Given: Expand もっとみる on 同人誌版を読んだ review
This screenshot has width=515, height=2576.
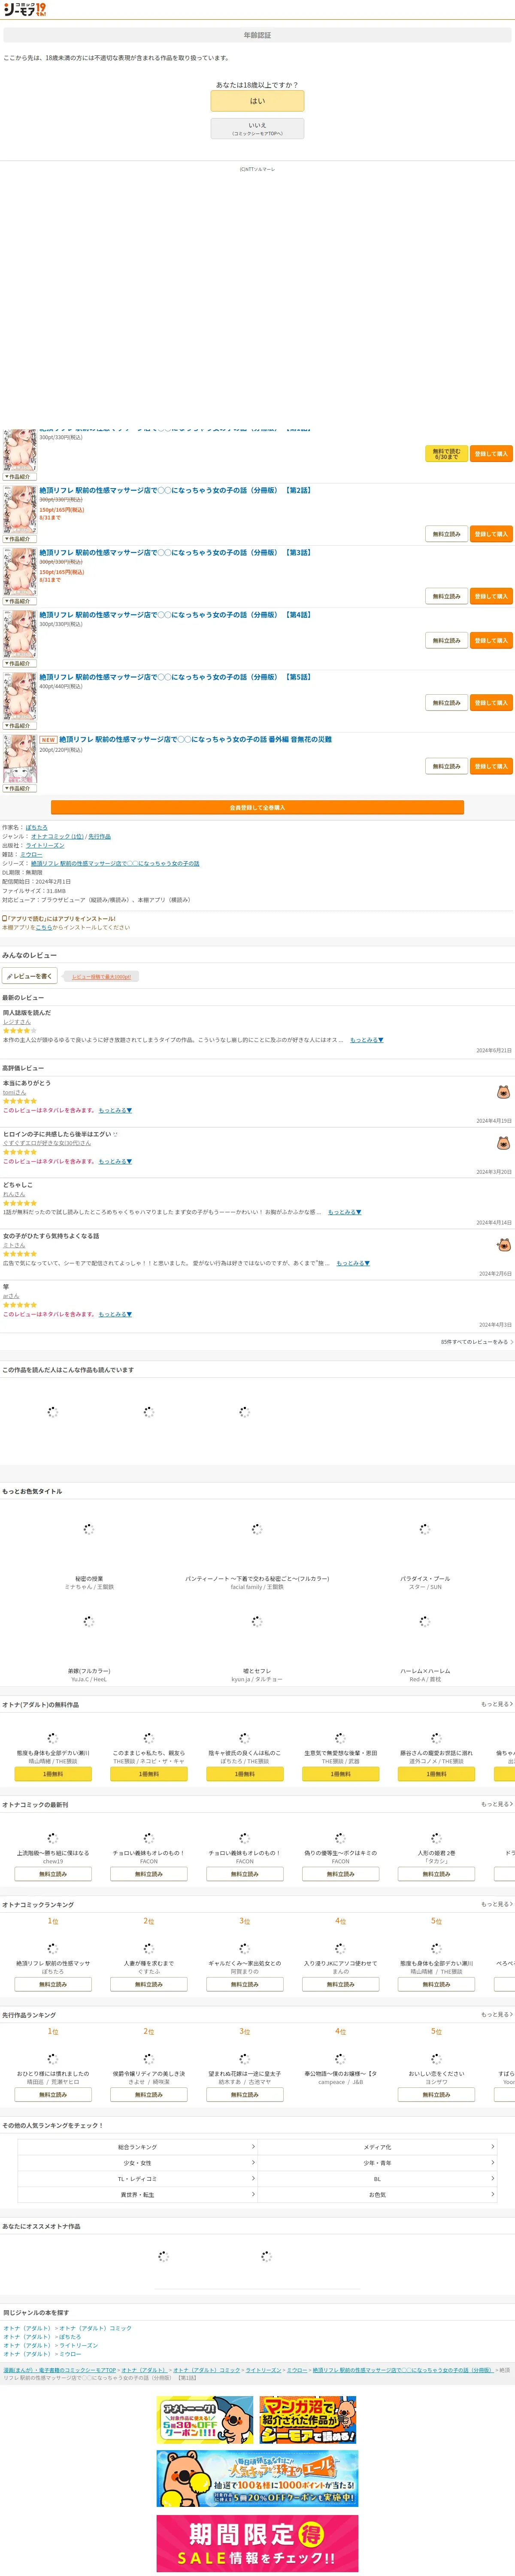Looking at the screenshot, I should pyautogui.click(x=366, y=1040).
